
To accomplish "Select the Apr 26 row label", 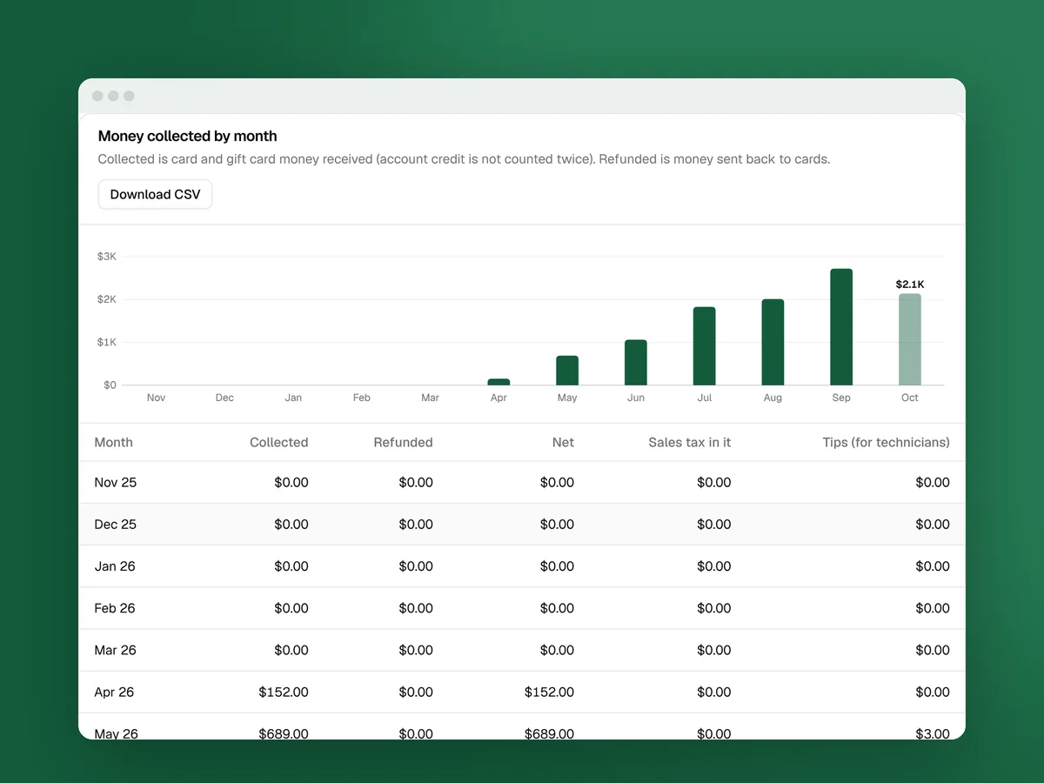I will [115, 692].
